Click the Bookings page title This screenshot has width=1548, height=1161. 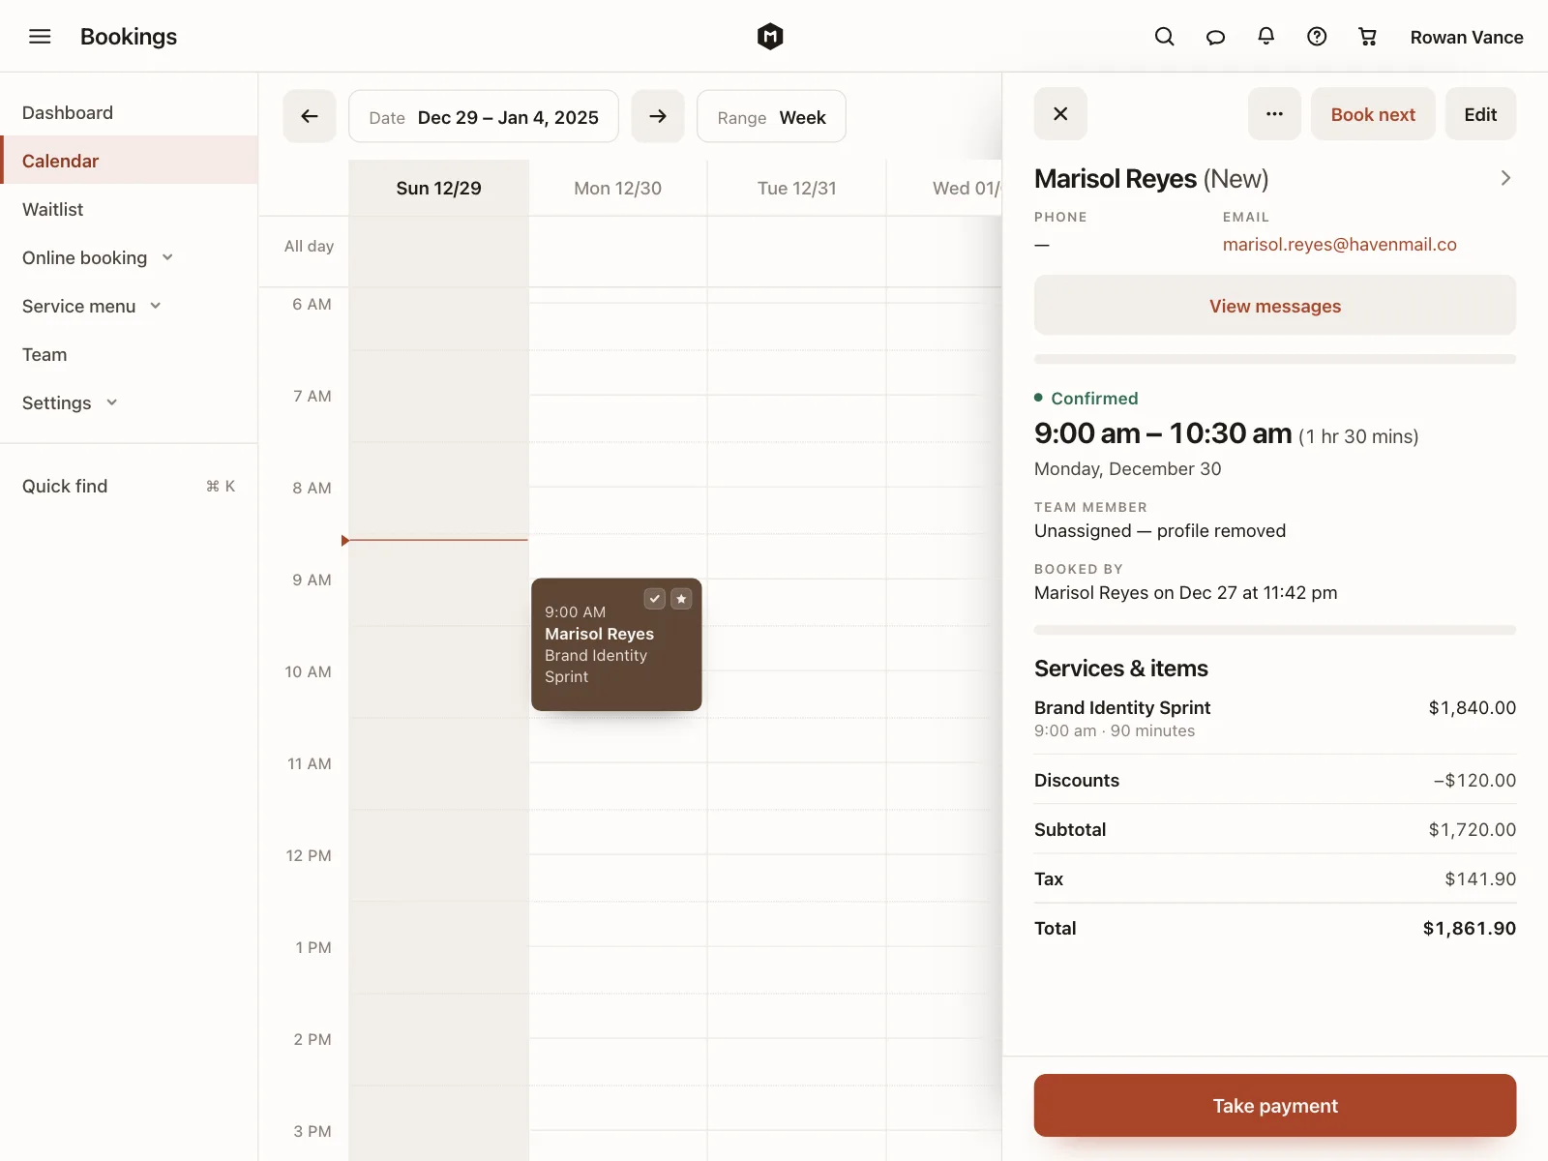(x=129, y=37)
